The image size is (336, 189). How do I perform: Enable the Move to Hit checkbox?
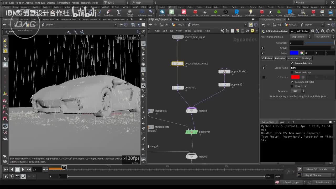click(292, 86)
